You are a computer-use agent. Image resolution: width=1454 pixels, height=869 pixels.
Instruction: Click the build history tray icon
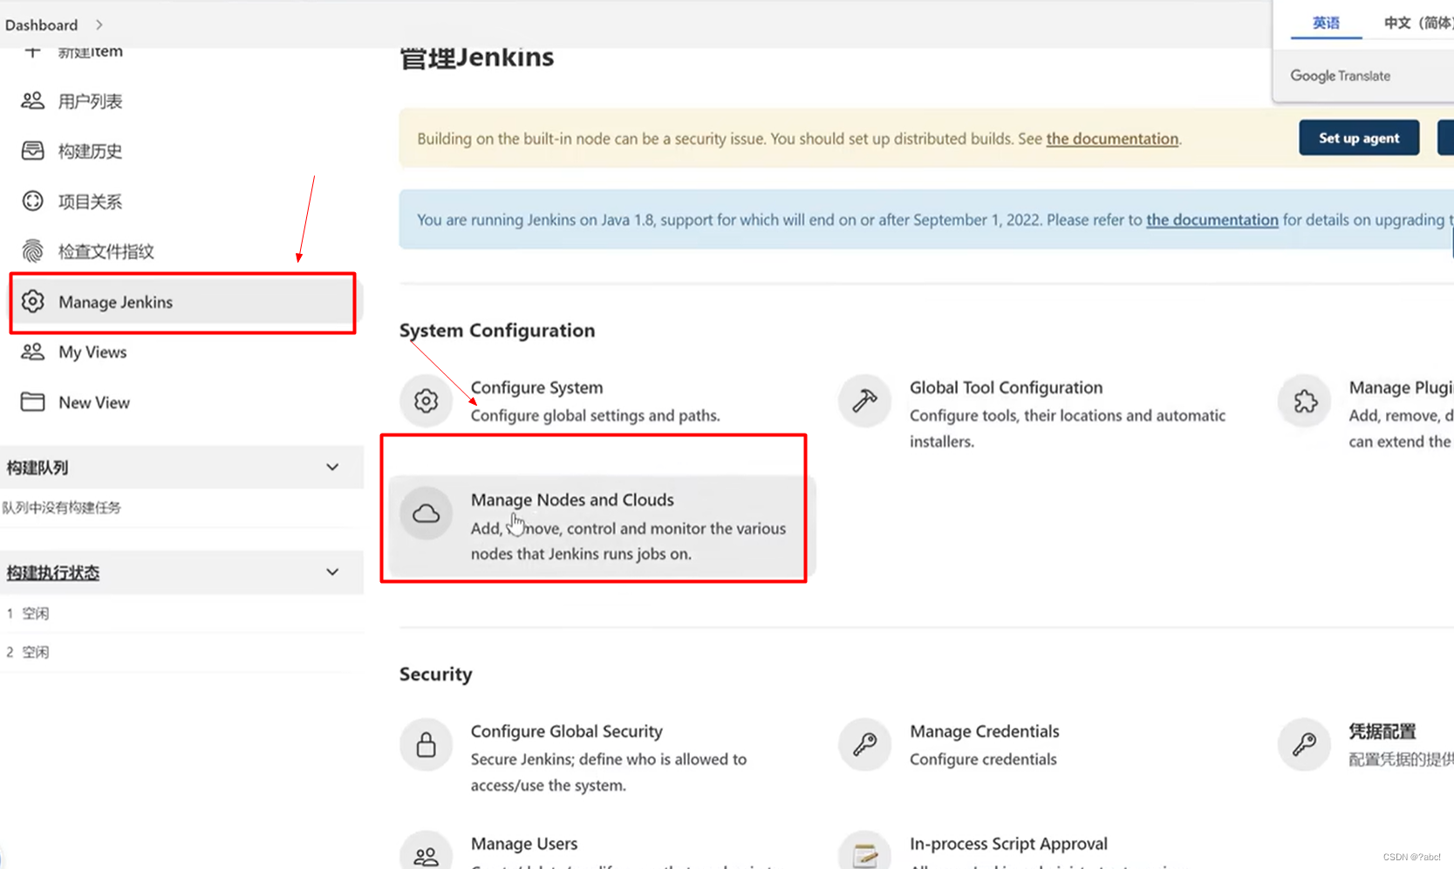[x=32, y=151]
